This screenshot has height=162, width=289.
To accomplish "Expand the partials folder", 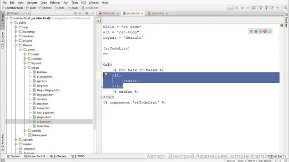I will tap(25, 130).
